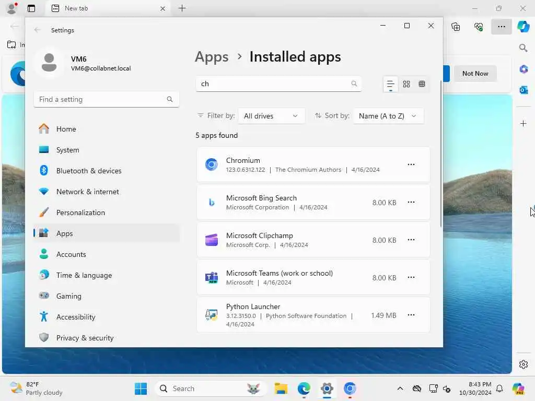The height and width of the screenshot is (401, 535).
Task: Open Personalization settings
Action: (107, 213)
